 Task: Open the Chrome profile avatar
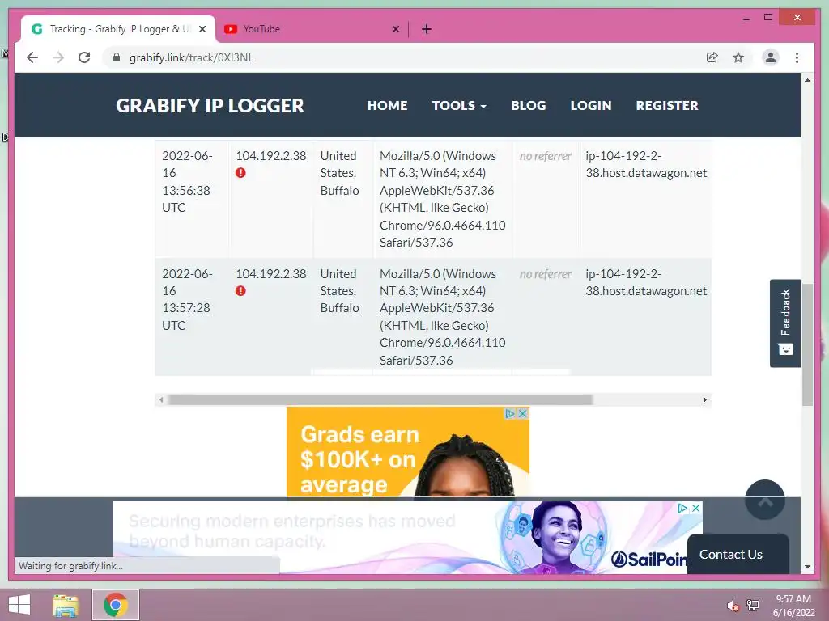click(771, 57)
